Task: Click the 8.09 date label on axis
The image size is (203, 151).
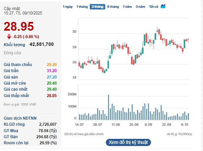Action: pos(149,125)
